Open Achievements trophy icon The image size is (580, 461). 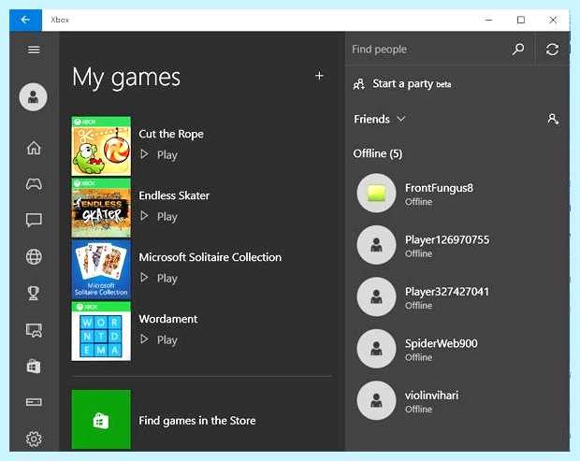[34, 293]
